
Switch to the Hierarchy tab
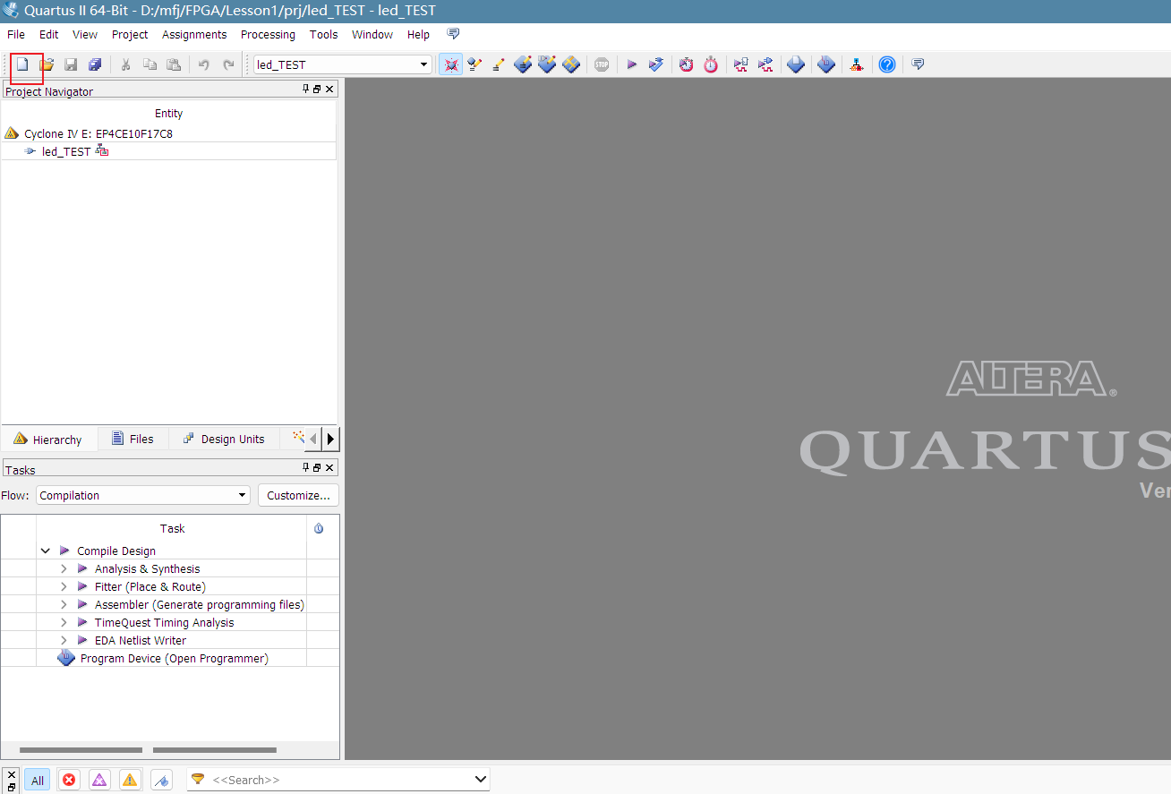48,440
